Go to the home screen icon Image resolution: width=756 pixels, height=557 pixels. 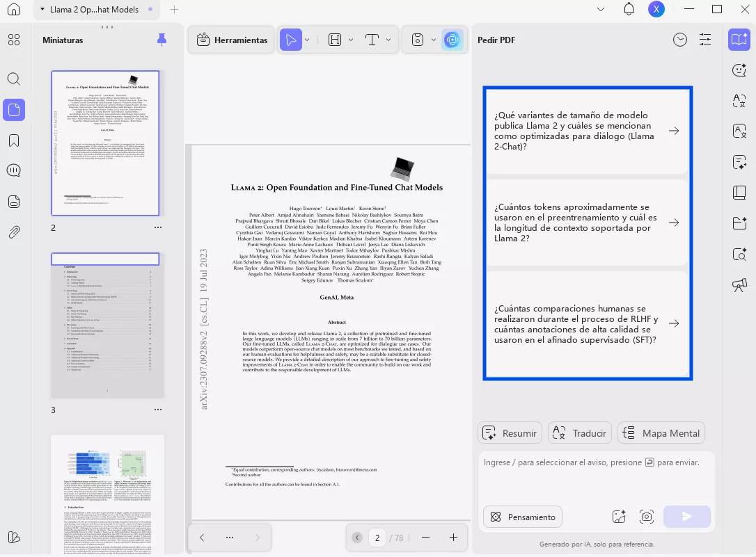coord(13,9)
